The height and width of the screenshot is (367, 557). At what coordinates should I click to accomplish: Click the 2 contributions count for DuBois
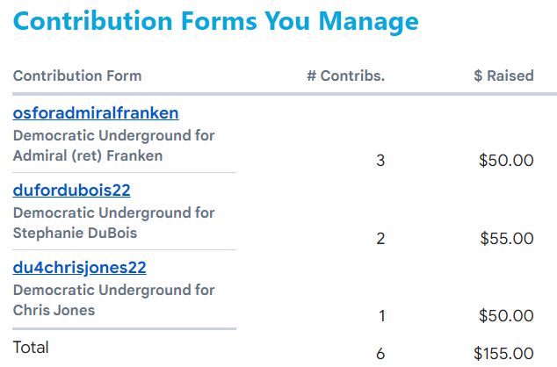[x=380, y=239]
